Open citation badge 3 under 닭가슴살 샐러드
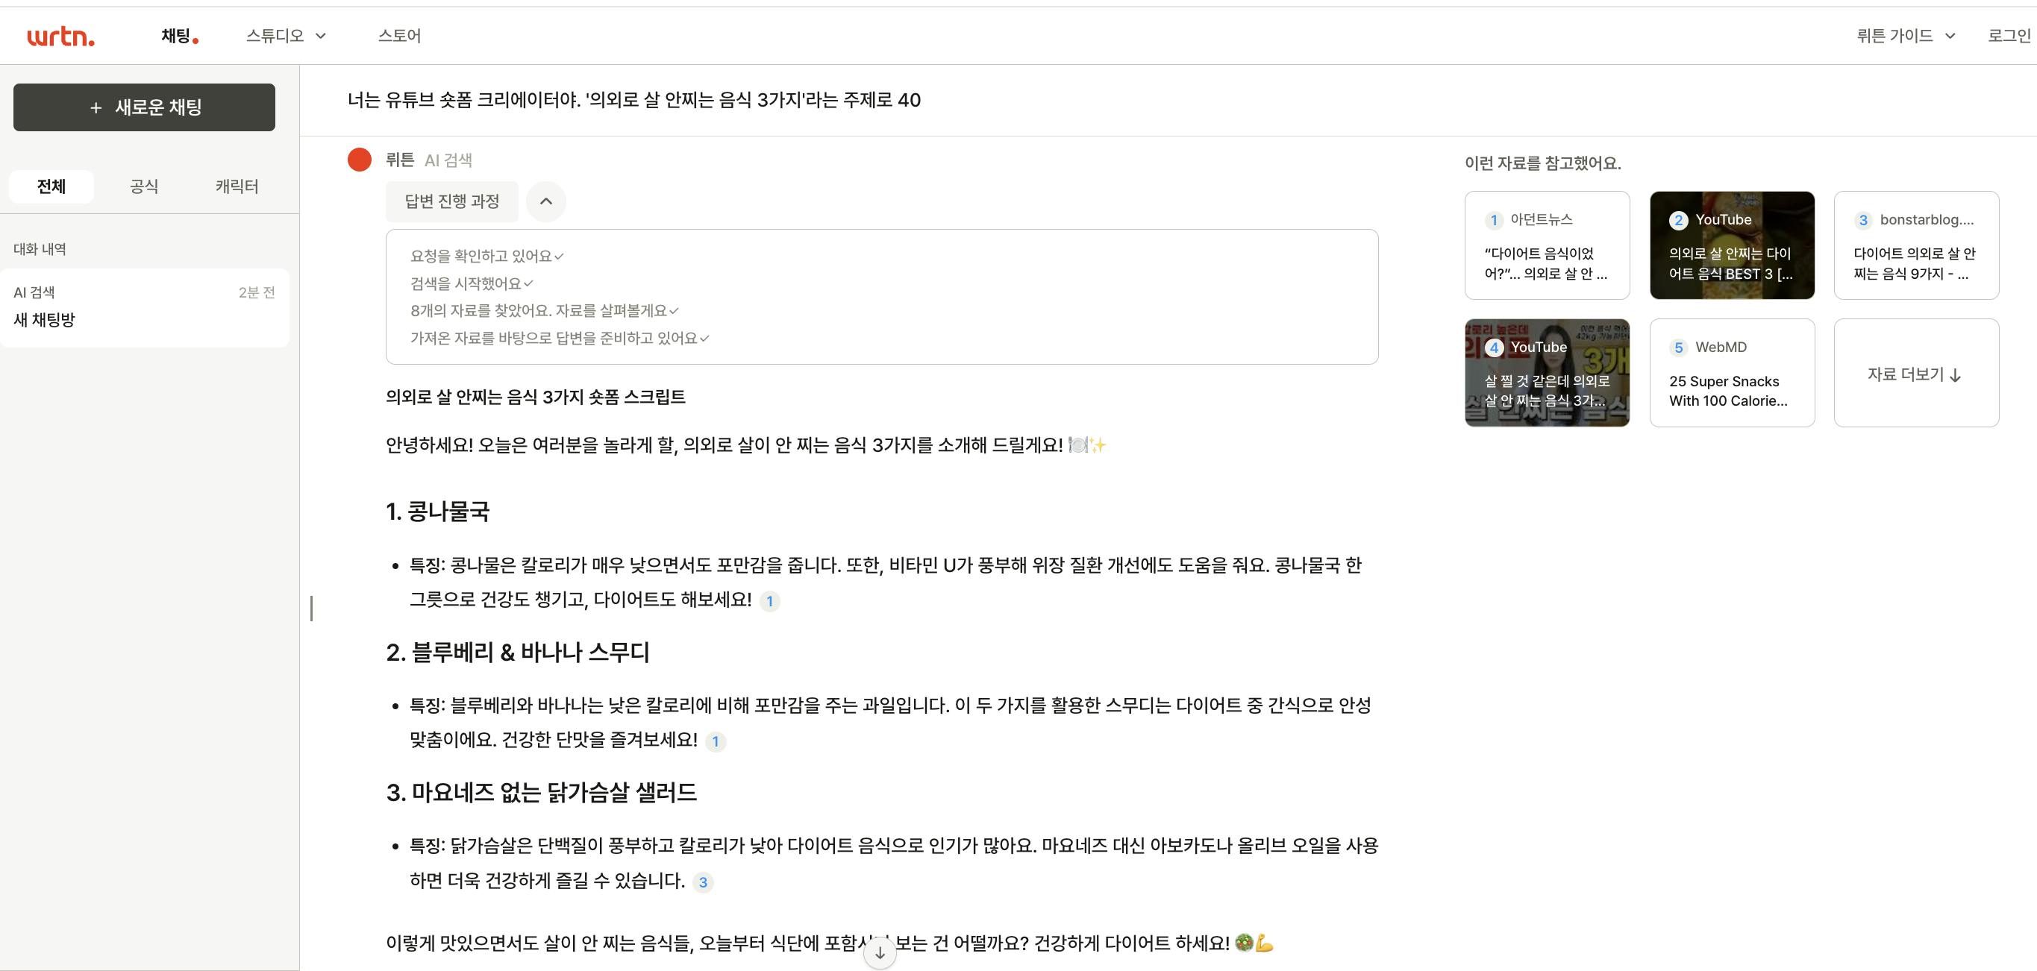 tap(703, 882)
